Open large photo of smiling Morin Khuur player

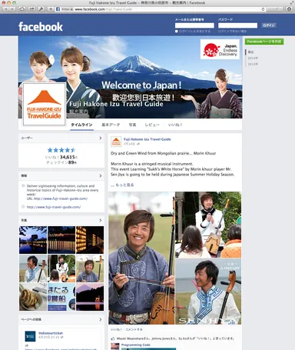coord(141,258)
